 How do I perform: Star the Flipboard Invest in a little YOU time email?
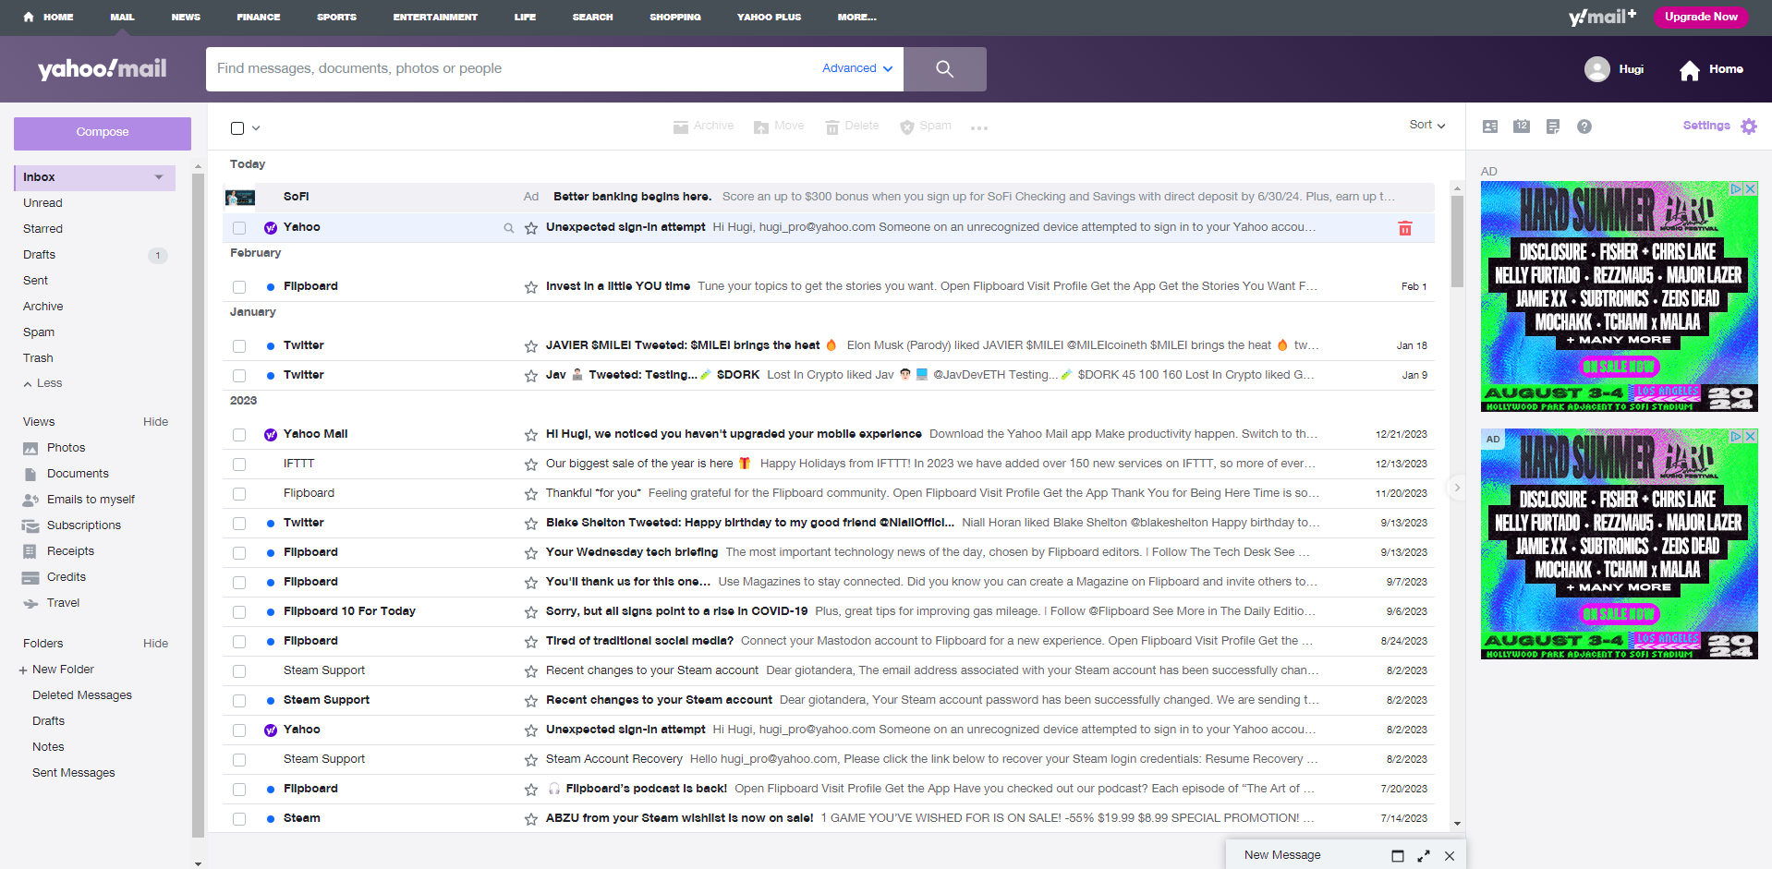click(x=531, y=287)
